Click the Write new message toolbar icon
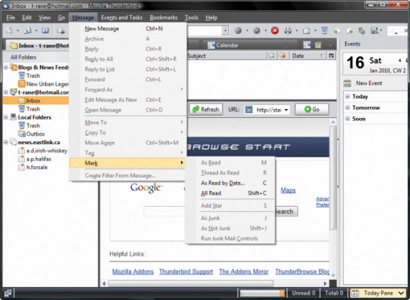This screenshot has height=300, width=410. pos(27,31)
